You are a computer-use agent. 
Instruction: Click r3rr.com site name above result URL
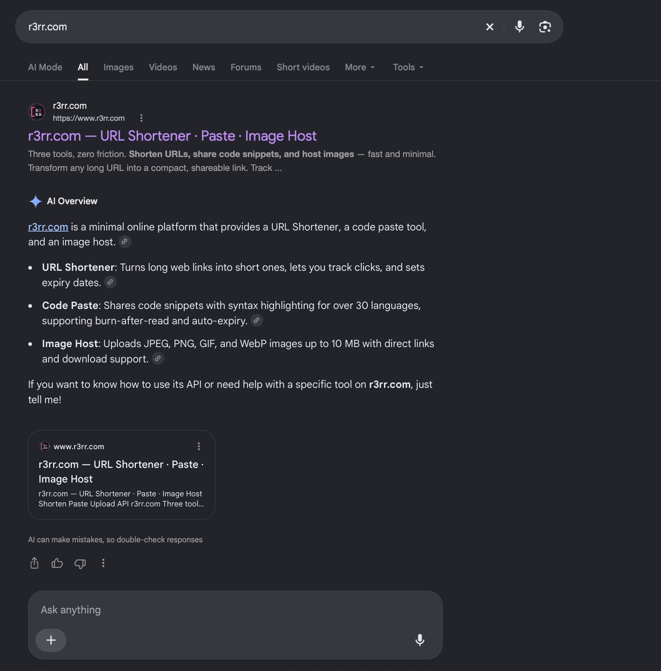(x=70, y=106)
